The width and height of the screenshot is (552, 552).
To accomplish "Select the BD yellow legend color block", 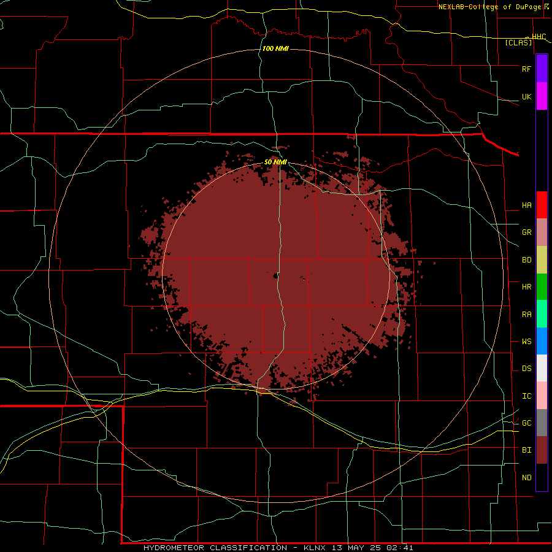I will (542, 260).
